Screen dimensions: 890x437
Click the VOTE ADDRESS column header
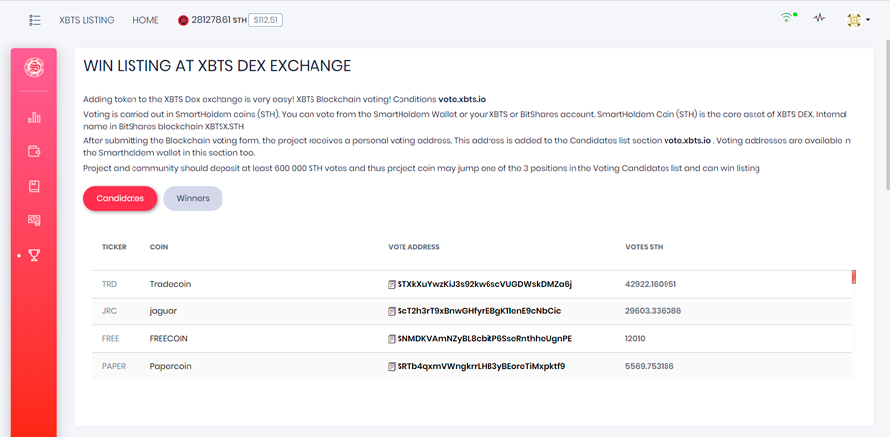[413, 247]
